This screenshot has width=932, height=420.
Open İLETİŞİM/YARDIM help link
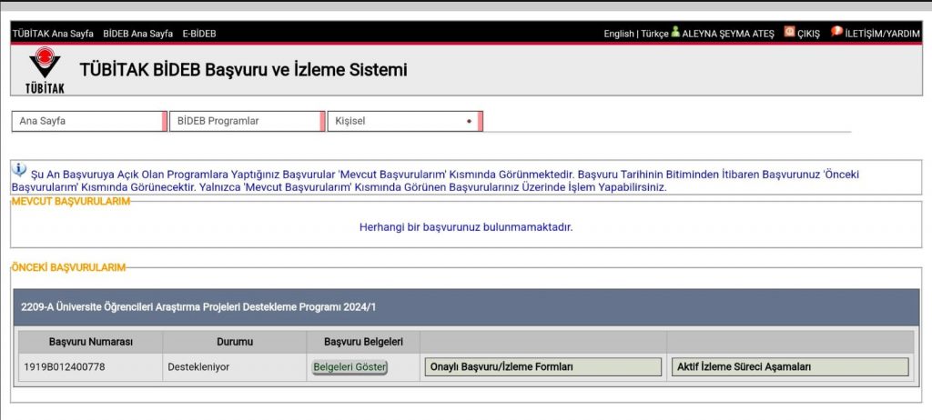pos(882,34)
